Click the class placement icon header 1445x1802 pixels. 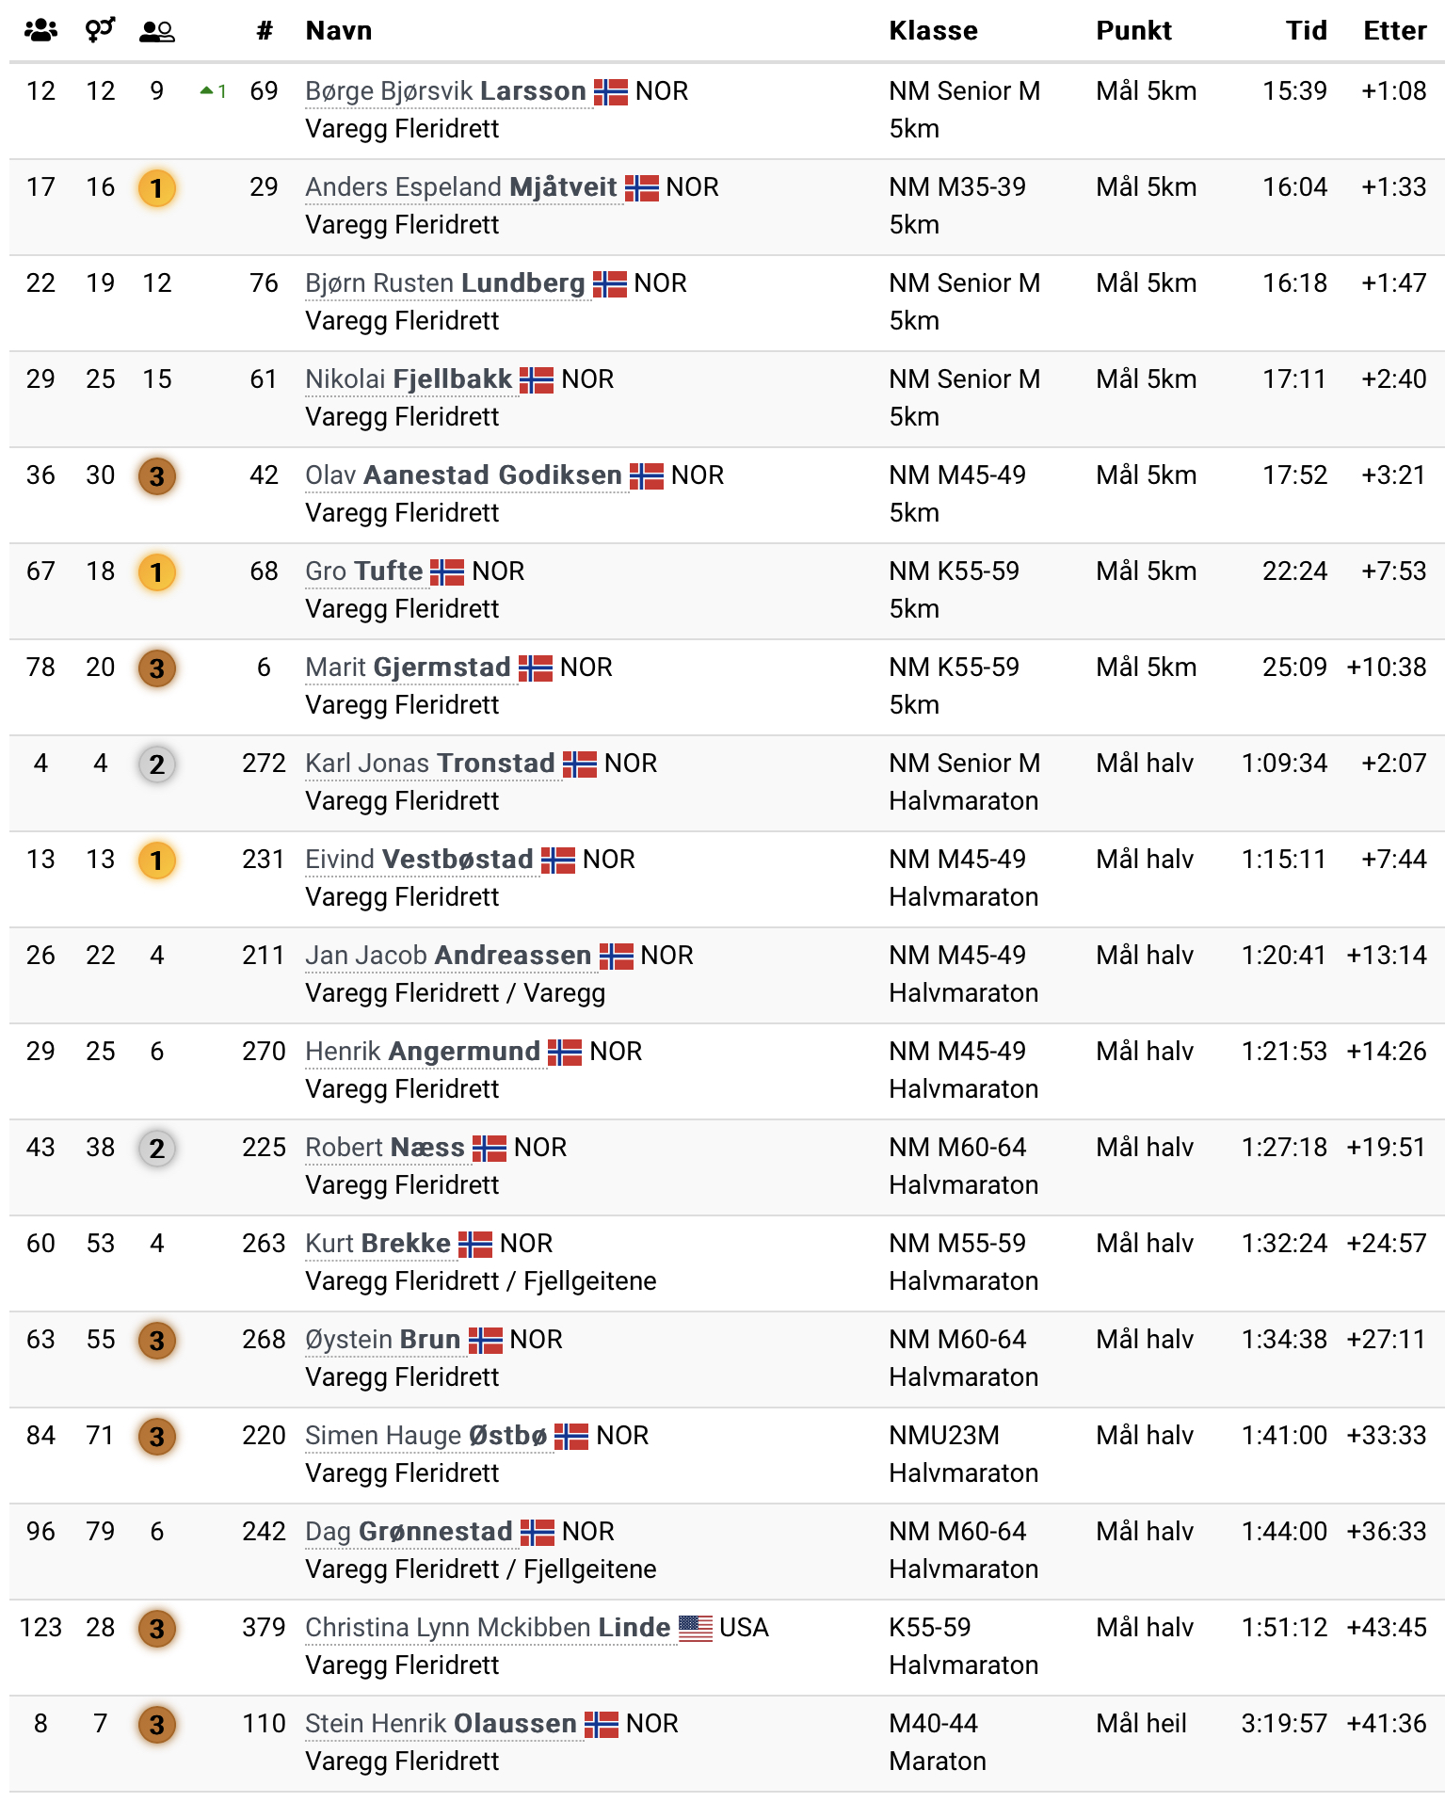point(157,31)
